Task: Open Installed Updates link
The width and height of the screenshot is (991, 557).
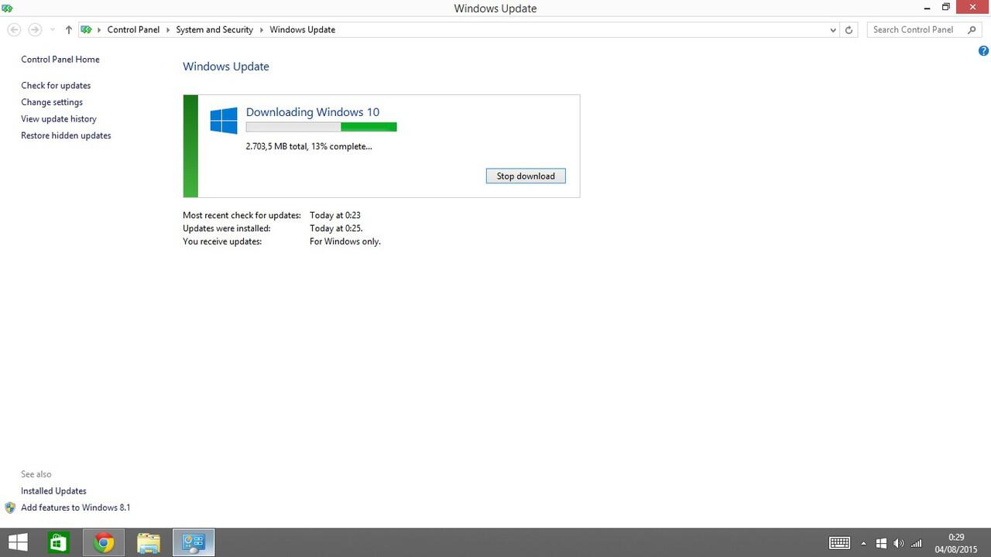Action: click(53, 491)
